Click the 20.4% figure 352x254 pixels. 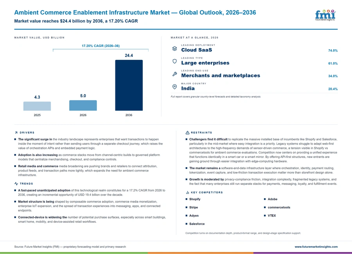(x=333, y=89)
